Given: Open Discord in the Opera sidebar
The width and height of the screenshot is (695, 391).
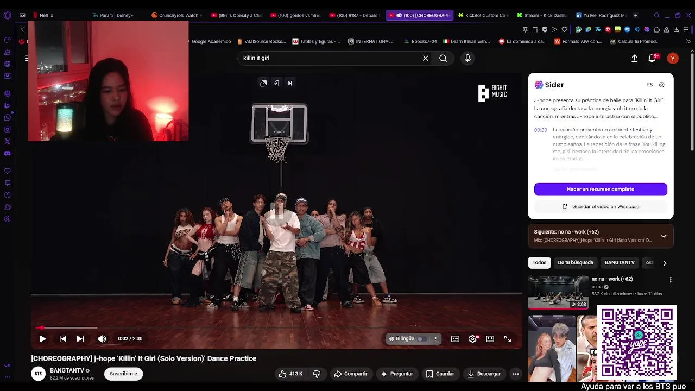Looking at the screenshot, I should pos(8,153).
